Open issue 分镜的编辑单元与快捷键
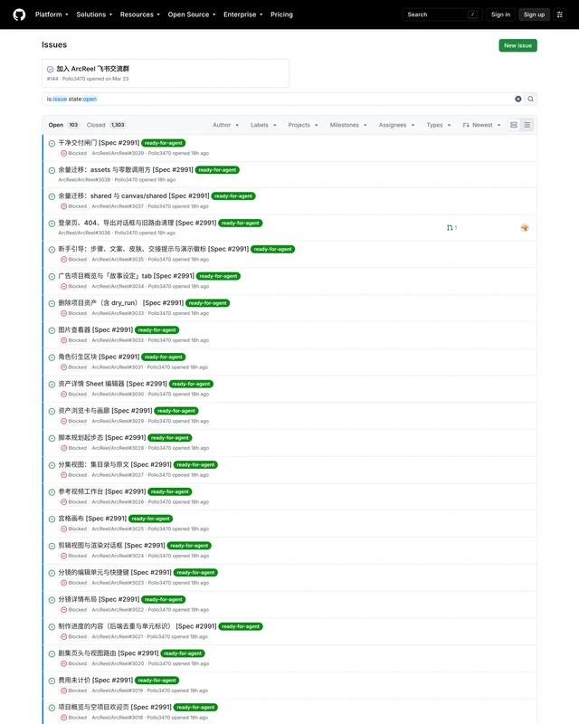The image size is (579, 724). click(115, 573)
